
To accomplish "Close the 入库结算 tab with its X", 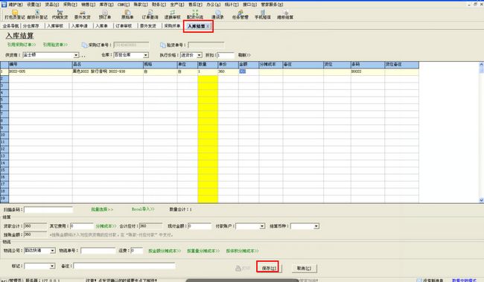I will click(208, 26).
